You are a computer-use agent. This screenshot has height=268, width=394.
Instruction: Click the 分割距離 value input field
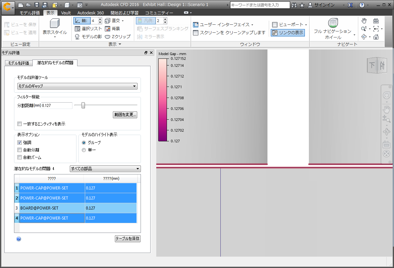57,106
